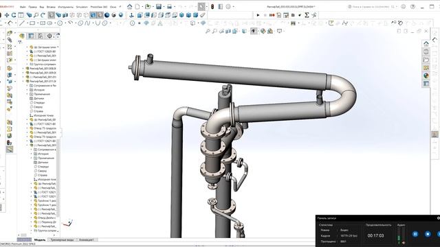Toggle the Section View button
The image size is (440, 247).
[228, 31]
